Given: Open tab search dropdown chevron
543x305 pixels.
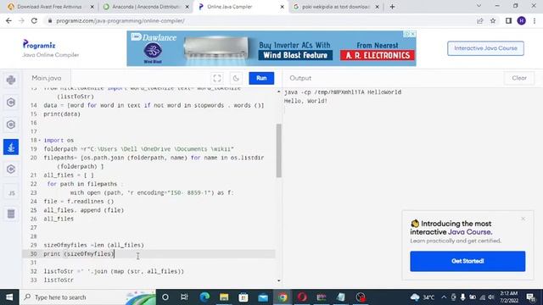Looking at the screenshot, I should point(479,6).
